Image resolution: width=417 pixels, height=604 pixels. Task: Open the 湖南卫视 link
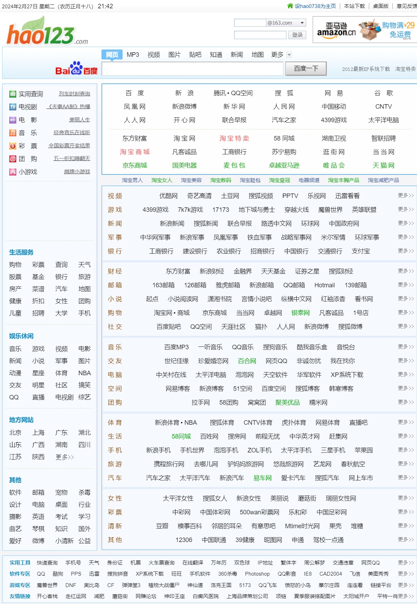pos(334,138)
